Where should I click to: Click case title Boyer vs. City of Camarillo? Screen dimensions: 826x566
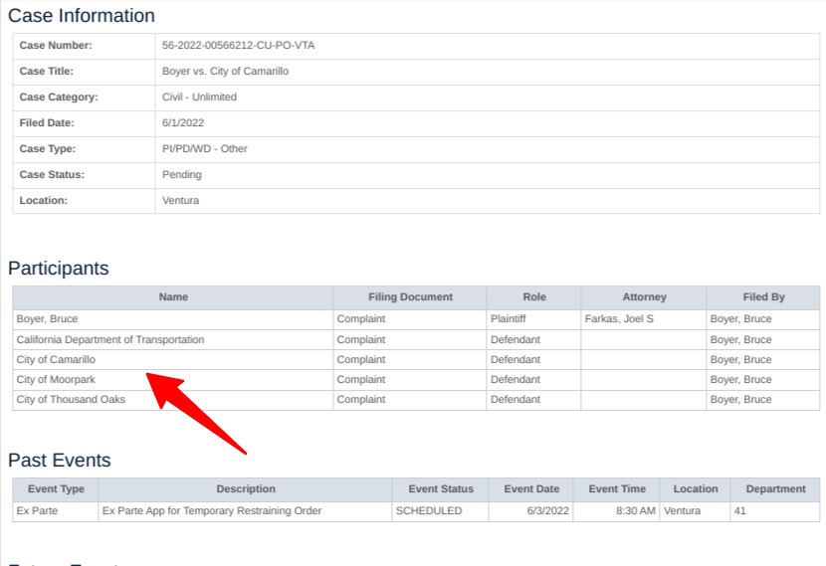point(225,71)
